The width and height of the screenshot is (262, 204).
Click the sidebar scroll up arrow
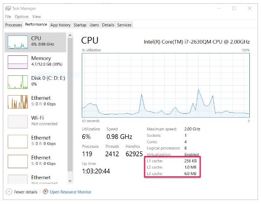[70, 35]
